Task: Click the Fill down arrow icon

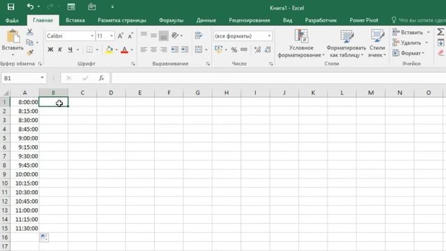Action: tap(440, 43)
